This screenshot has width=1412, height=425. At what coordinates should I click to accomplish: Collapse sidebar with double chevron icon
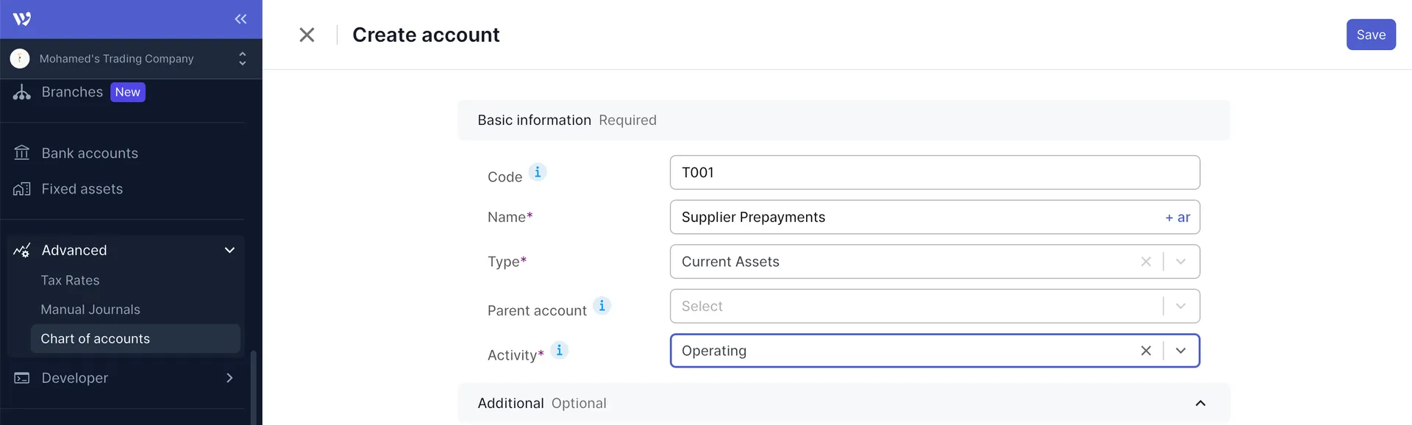pyautogui.click(x=240, y=19)
